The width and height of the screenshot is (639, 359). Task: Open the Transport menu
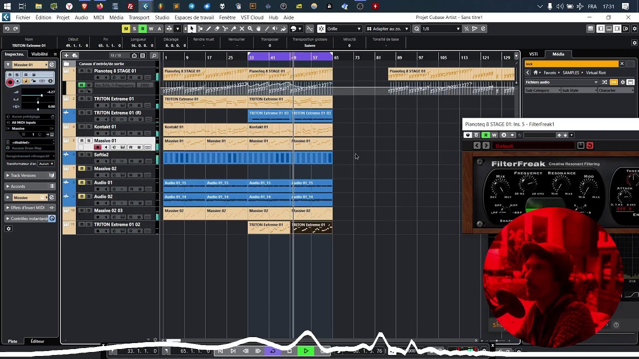[139, 17]
